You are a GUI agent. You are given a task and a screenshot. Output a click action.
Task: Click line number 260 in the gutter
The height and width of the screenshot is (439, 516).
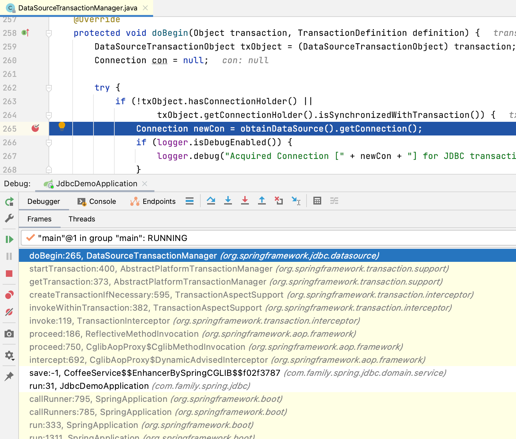pyautogui.click(x=10, y=61)
